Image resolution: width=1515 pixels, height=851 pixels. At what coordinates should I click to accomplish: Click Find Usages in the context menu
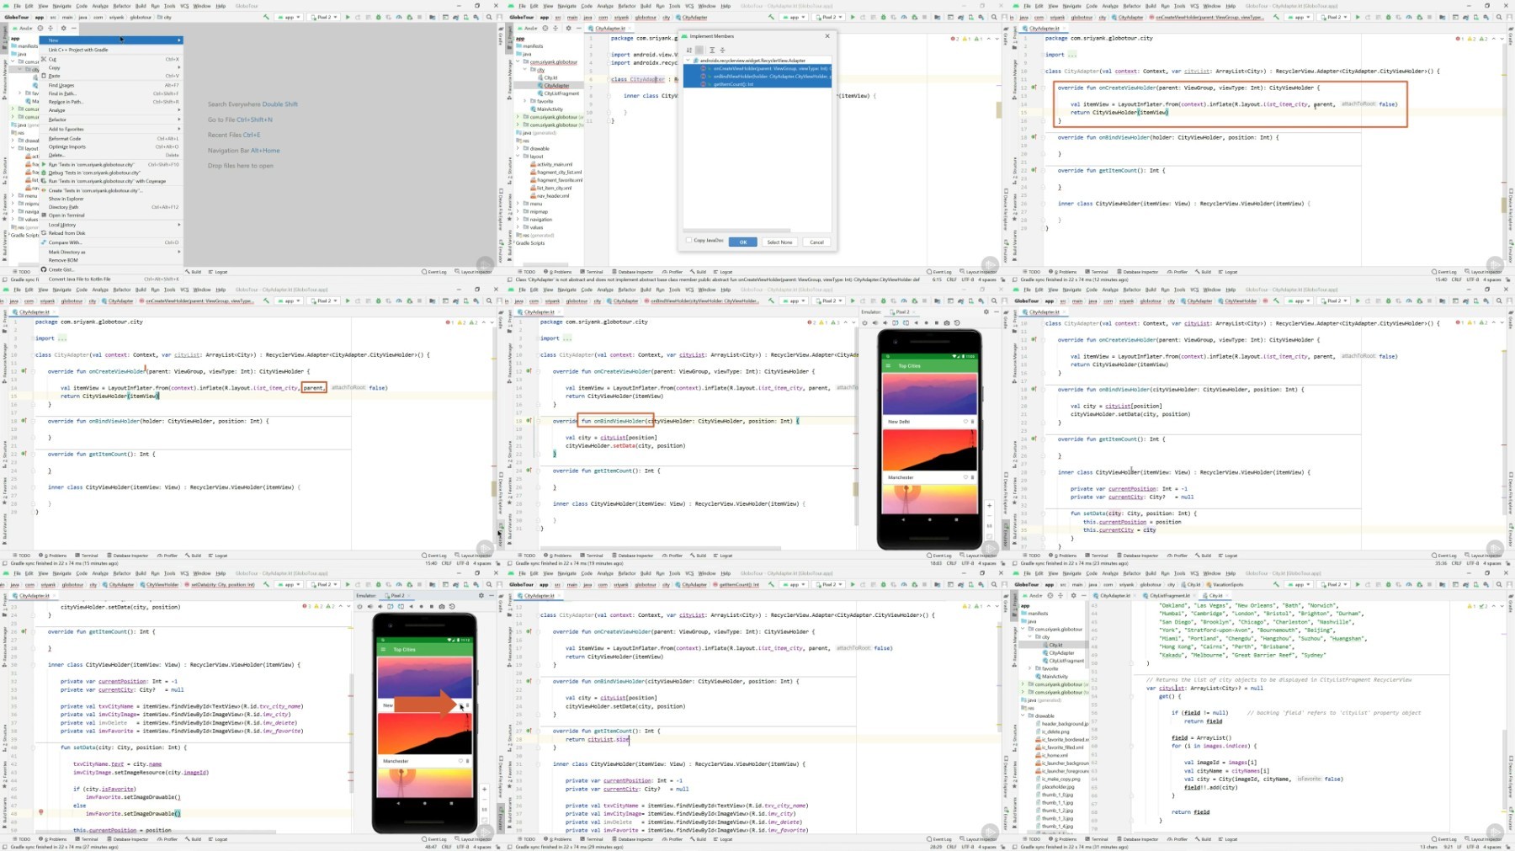[x=61, y=85]
